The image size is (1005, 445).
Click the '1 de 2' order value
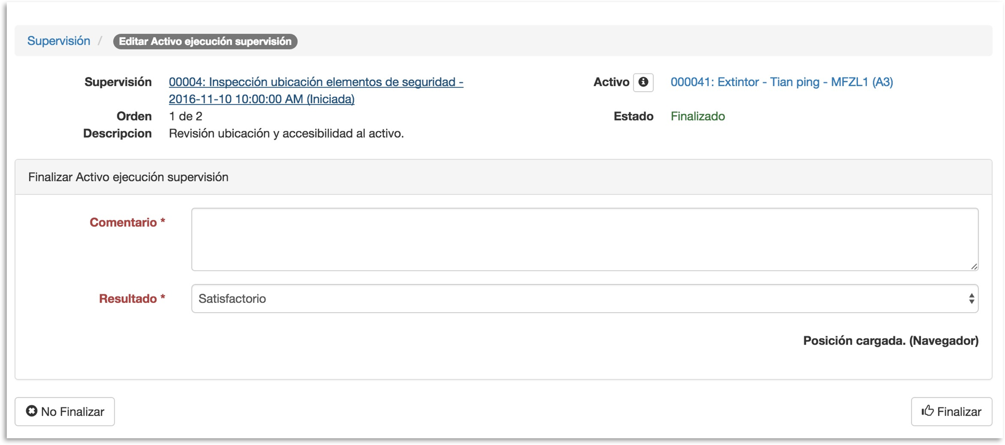coord(186,116)
